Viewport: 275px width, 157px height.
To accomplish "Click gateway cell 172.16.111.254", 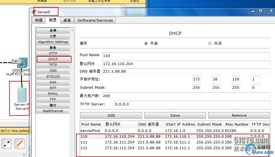I will tap(120, 142).
